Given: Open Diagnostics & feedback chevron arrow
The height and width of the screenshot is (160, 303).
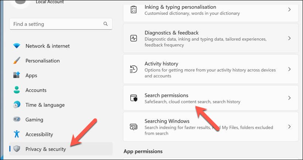Looking at the screenshot, I should click(x=289, y=38).
